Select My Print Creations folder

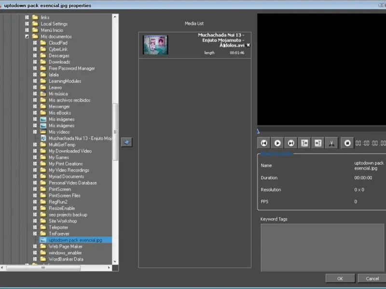[x=66, y=164]
